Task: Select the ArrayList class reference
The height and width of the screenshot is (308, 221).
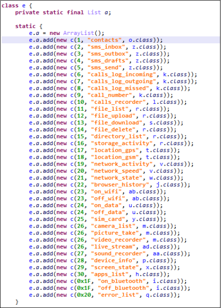Action: pyautogui.click(x=79, y=33)
